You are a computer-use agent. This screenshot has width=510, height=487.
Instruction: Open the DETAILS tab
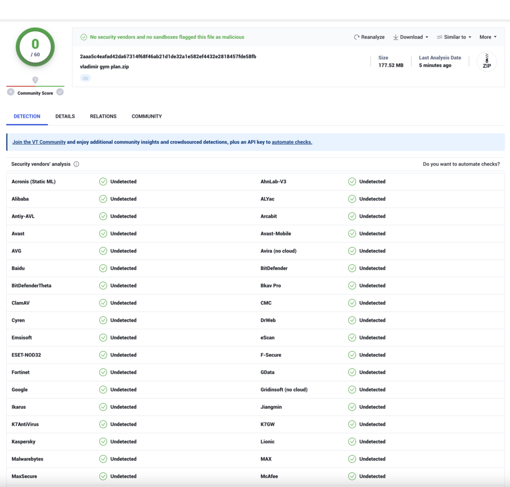point(65,116)
